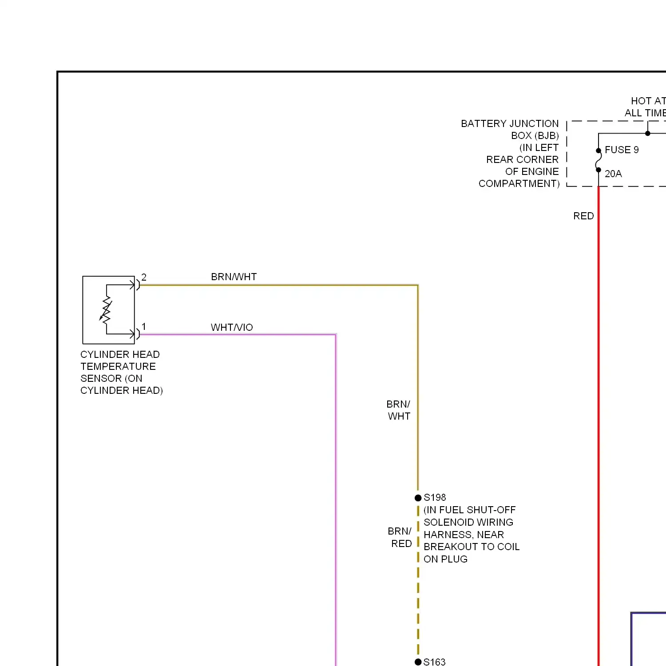Image resolution: width=666 pixels, height=666 pixels.
Task: Click the vertical BRN/ WHT wire label
Action: click(399, 410)
